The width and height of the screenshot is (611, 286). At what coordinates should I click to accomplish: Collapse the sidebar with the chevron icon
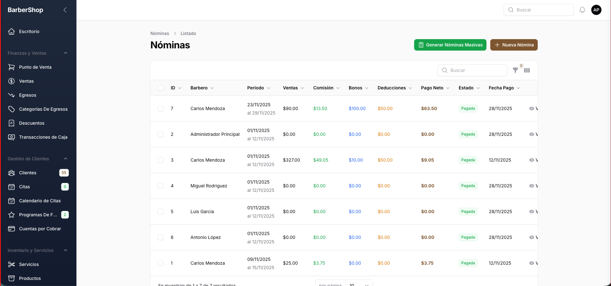65,10
